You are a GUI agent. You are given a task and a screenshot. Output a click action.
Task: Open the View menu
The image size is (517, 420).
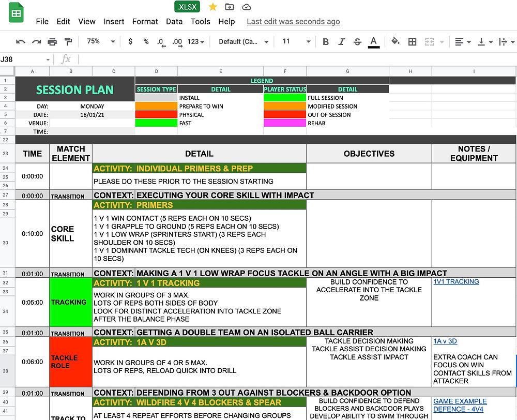pos(87,21)
